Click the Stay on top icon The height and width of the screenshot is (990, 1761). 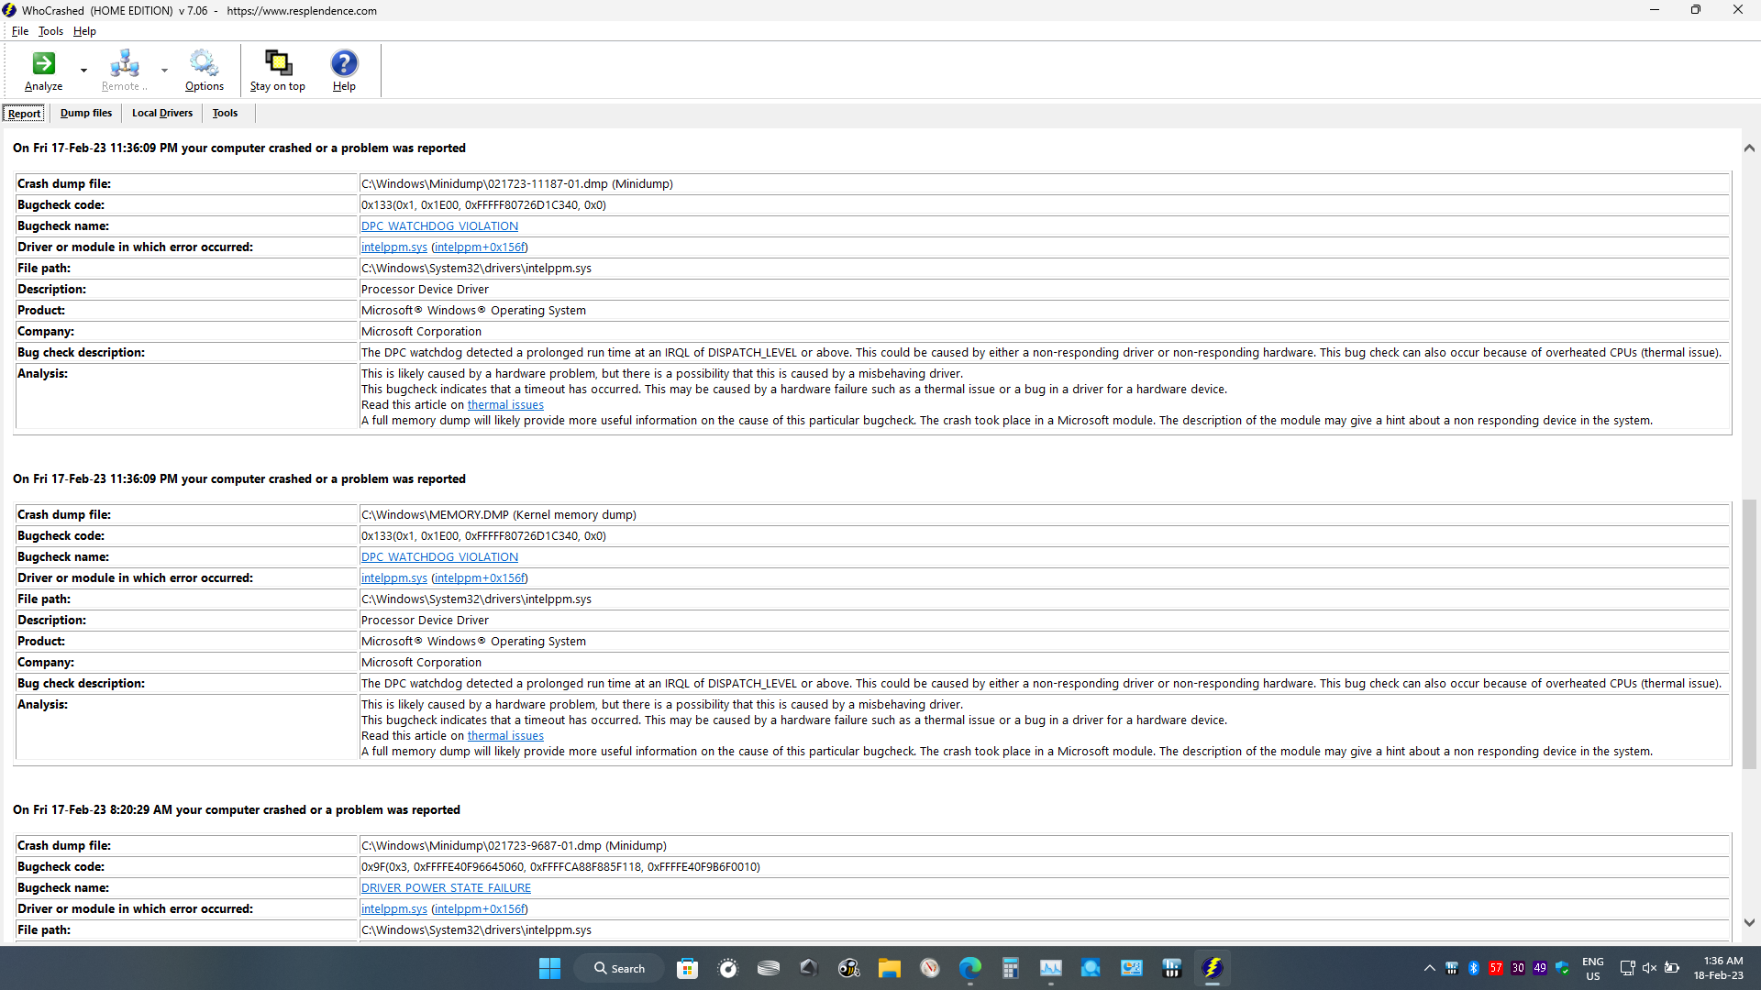tap(277, 64)
